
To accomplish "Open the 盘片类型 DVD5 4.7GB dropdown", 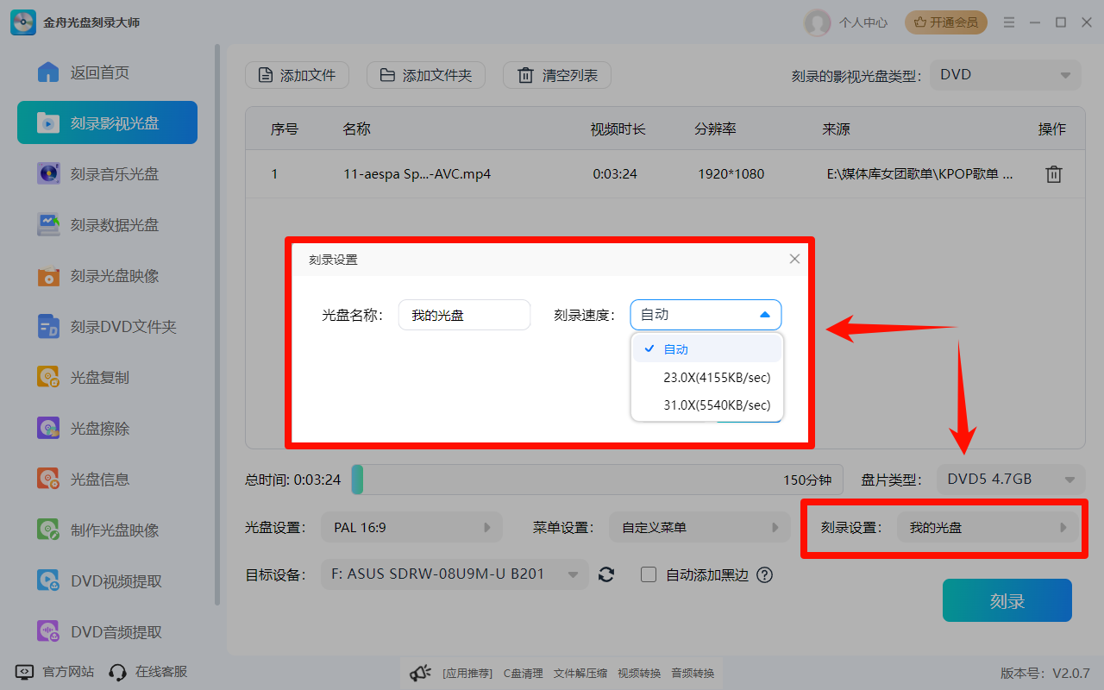I will coord(1011,479).
